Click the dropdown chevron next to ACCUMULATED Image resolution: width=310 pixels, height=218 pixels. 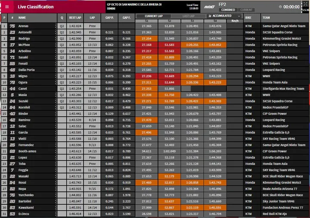point(239,16)
